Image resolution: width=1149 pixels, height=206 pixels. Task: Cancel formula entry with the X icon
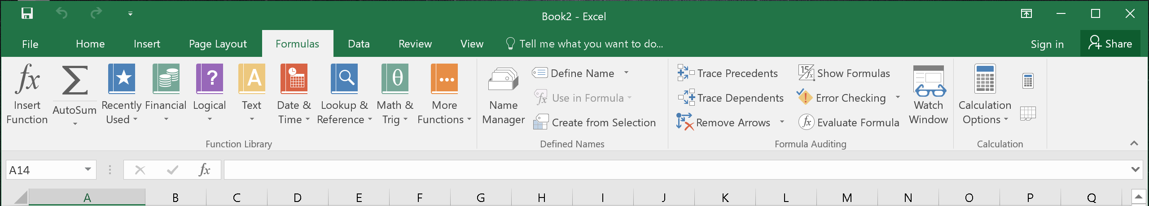click(140, 170)
